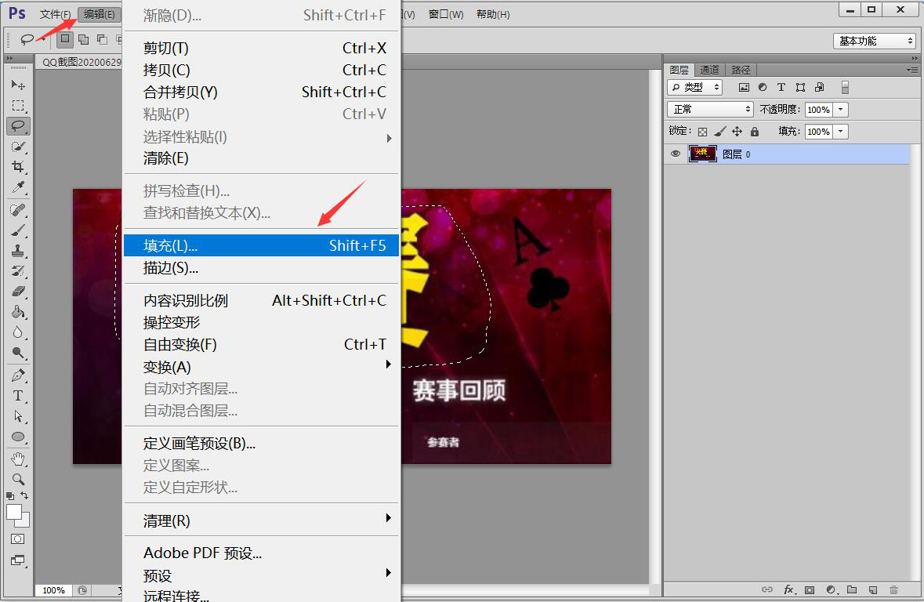Select the Paint Bucket tool
924x602 pixels.
[x=18, y=312]
